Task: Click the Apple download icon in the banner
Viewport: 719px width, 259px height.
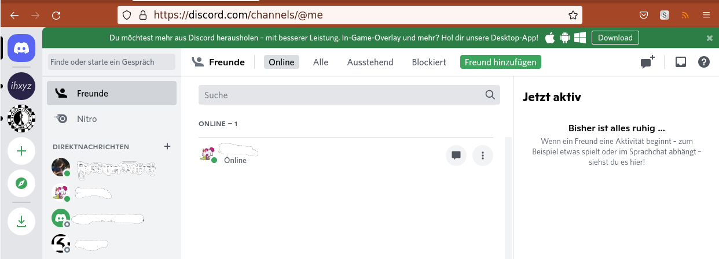Action: (x=549, y=38)
